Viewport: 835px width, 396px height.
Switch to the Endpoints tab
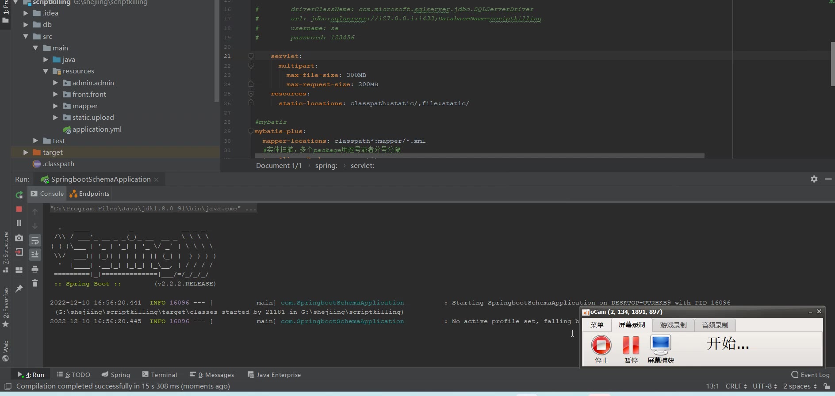tap(89, 194)
